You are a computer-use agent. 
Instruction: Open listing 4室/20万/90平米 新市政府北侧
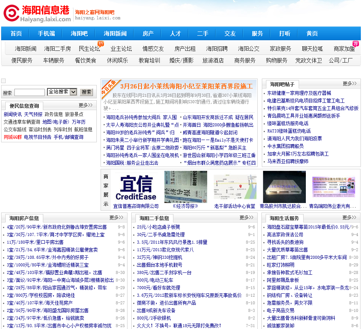pos(57,227)
